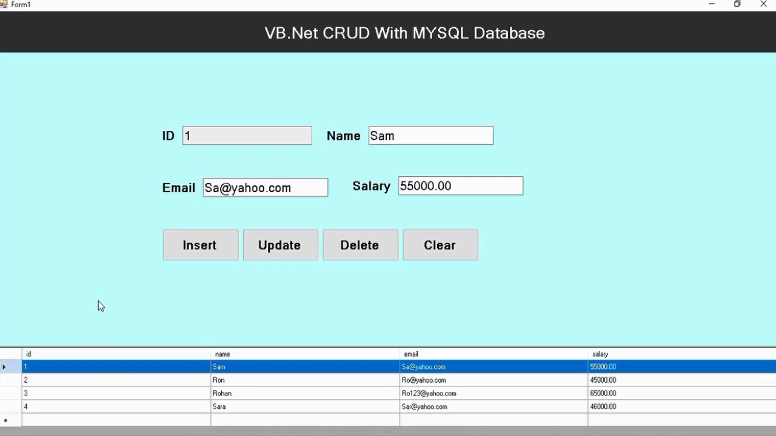The image size is (776, 436).
Task: Click the empty new-row name cell
Action: tap(305, 420)
